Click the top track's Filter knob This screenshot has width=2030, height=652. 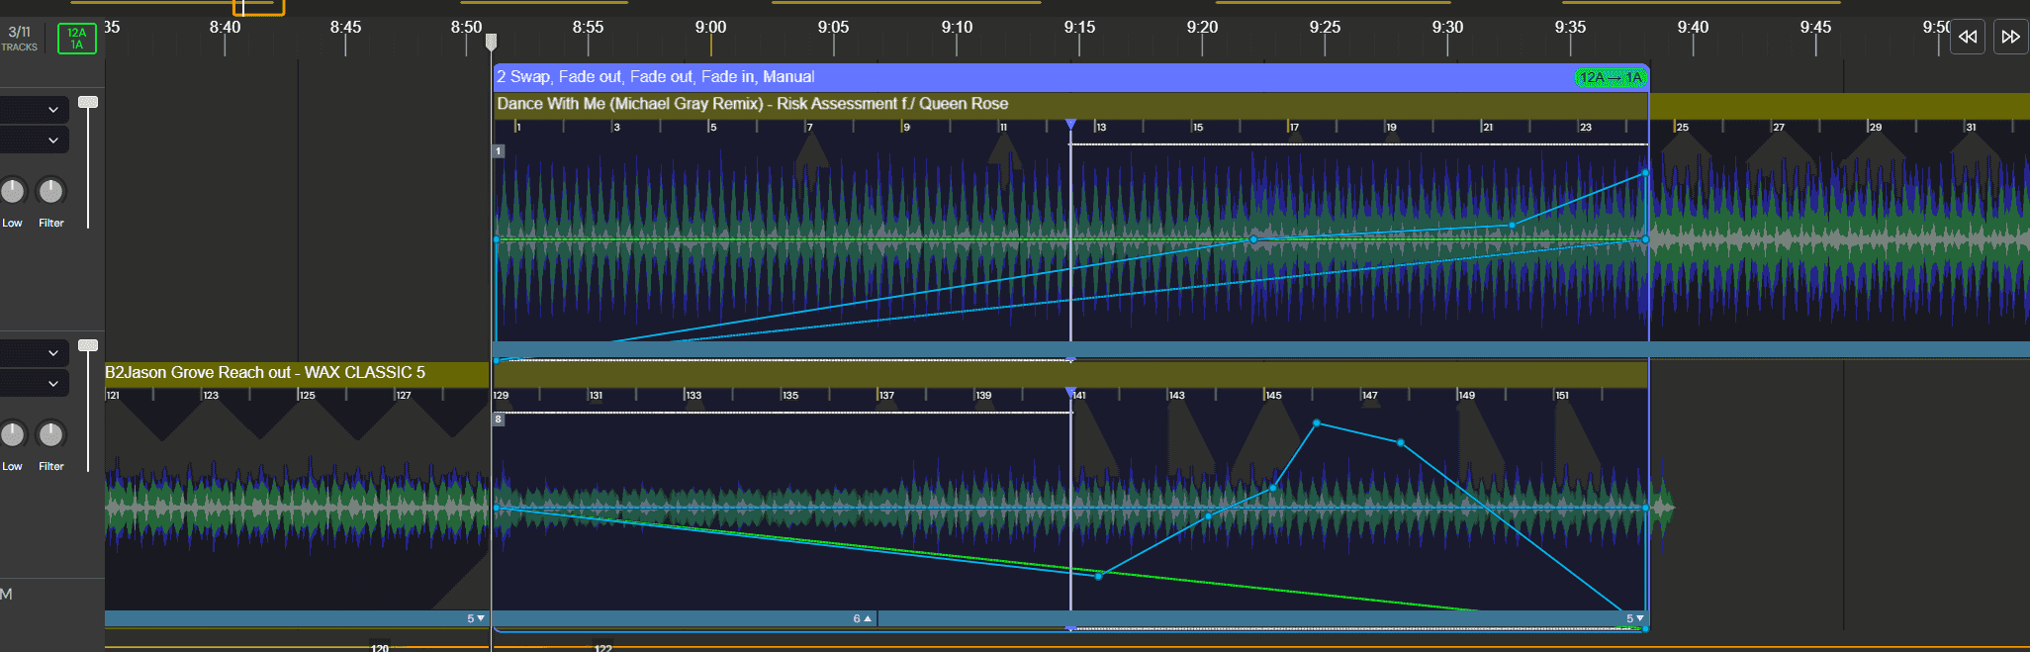click(50, 190)
